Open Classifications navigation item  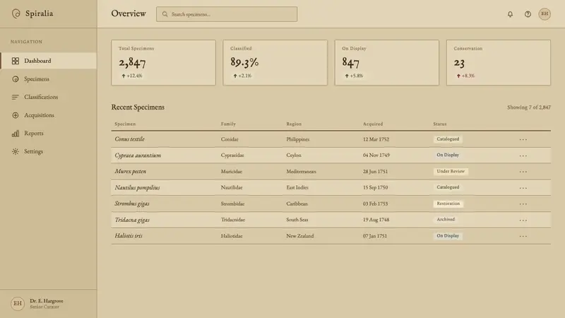point(48,97)
